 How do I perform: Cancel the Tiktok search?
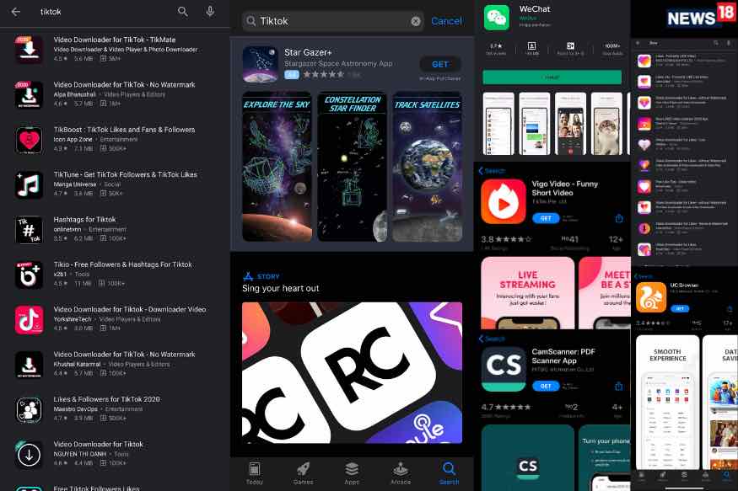447,21
